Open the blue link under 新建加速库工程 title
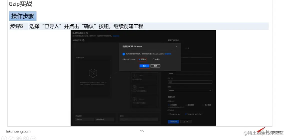Viewport: 288px width, 140px height. (116, 36)
